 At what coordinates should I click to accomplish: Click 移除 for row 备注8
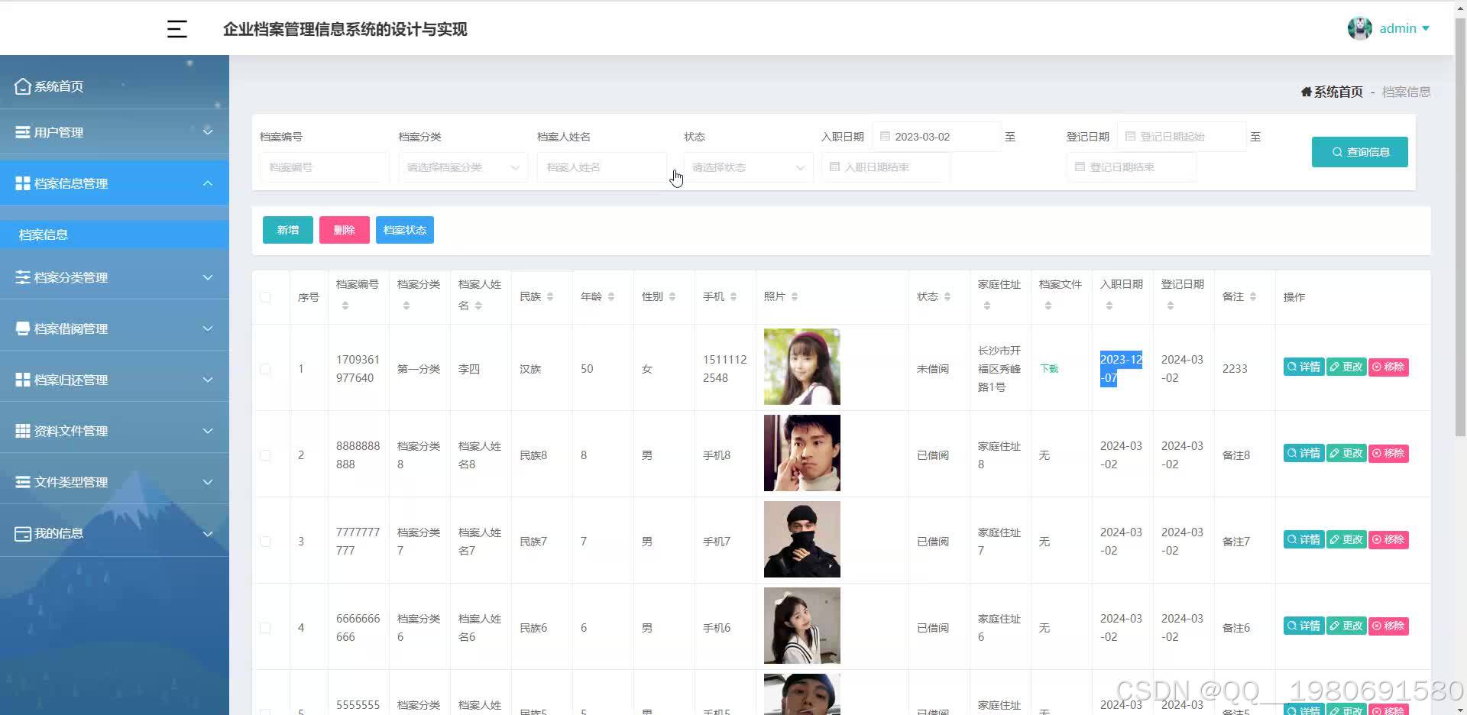pos(1388,454)
